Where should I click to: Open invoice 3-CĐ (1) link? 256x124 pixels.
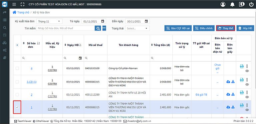32,82
